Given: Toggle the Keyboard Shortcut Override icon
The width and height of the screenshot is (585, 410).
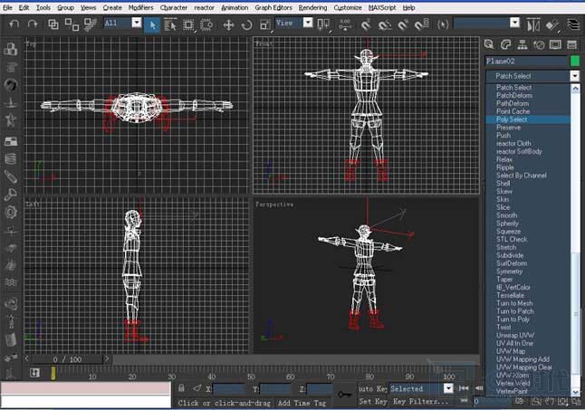Looking at the screenshot, I should point(443,25).
